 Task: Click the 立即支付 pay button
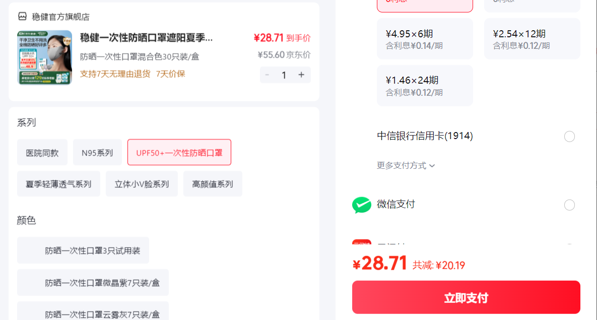point(466,297)
